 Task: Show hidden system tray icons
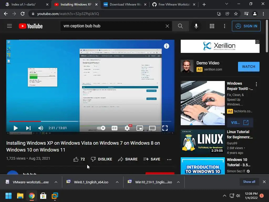[224, 196]
